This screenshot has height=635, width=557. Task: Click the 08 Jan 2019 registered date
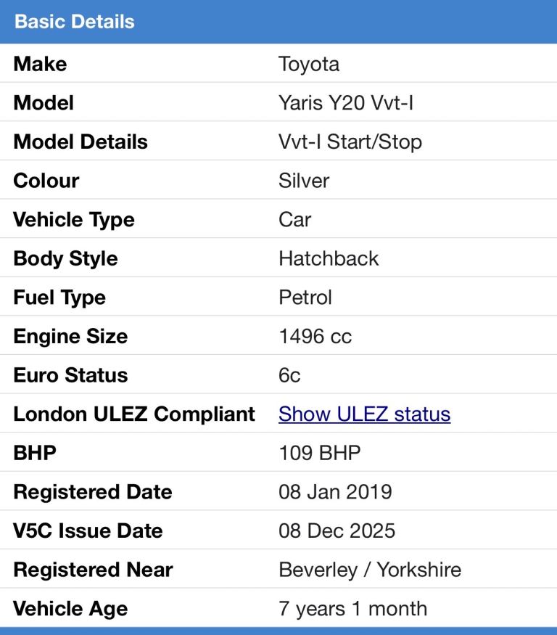(335, 492)
